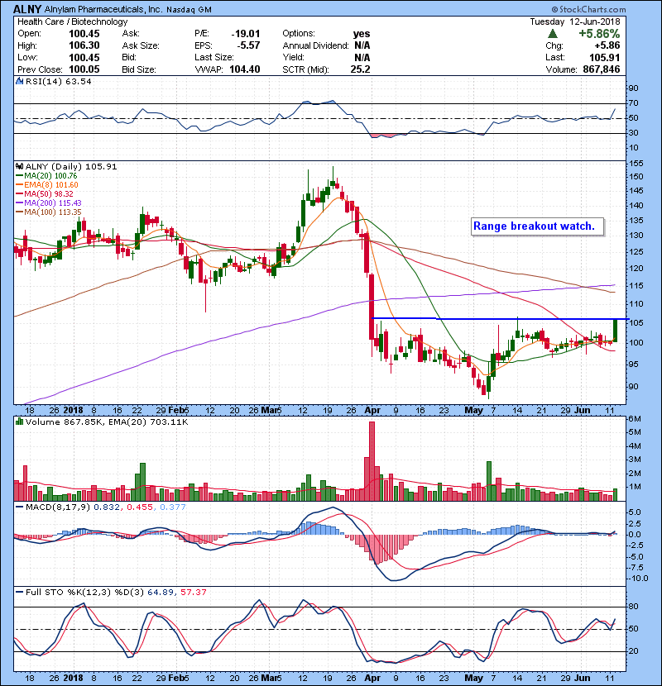
Task: Click the volume bars icon in the Volume panel
Action: point(19,422)
